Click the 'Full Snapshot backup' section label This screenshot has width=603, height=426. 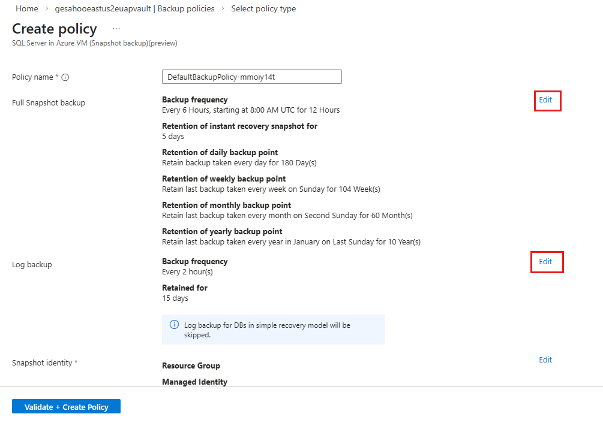(x=49, y=103)
